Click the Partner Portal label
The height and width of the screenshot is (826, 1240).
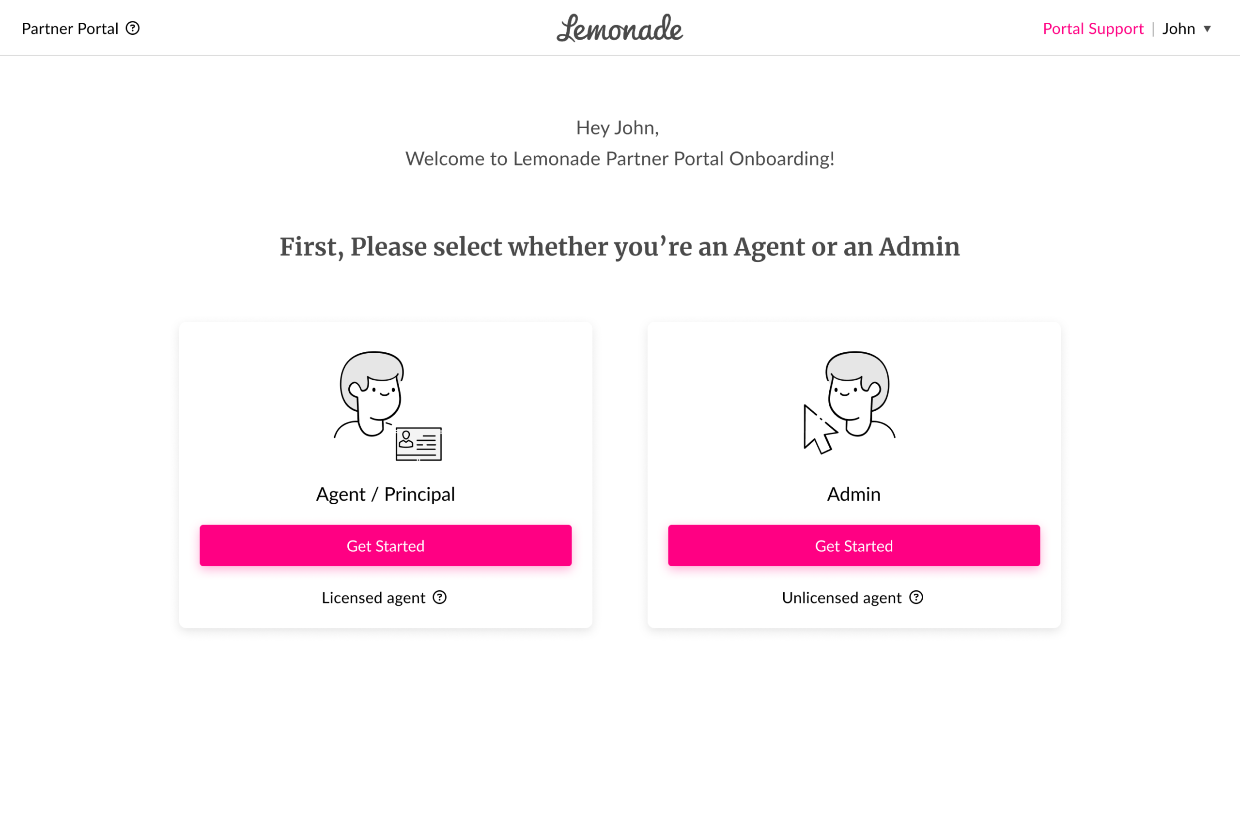tap(70, 29)
